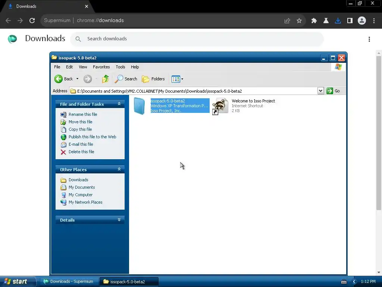Screen dimensions: 382x287
Task: Toggle the browser side panel icon
Action: pos(350,21)
